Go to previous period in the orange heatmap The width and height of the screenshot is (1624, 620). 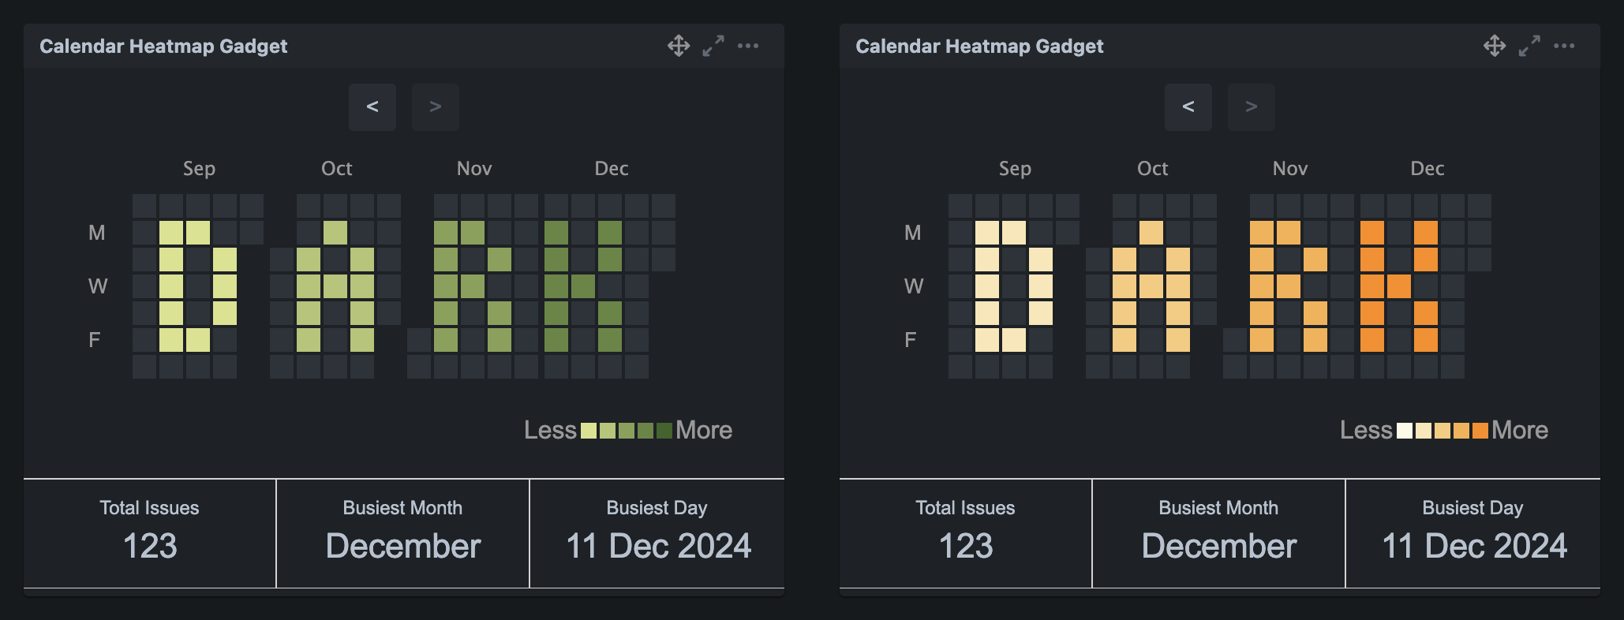click(1188, 106)
